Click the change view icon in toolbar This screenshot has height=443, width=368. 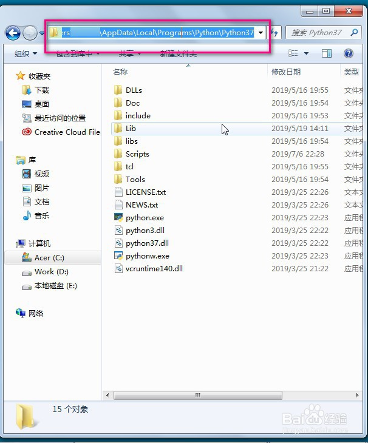coord(293,53)
